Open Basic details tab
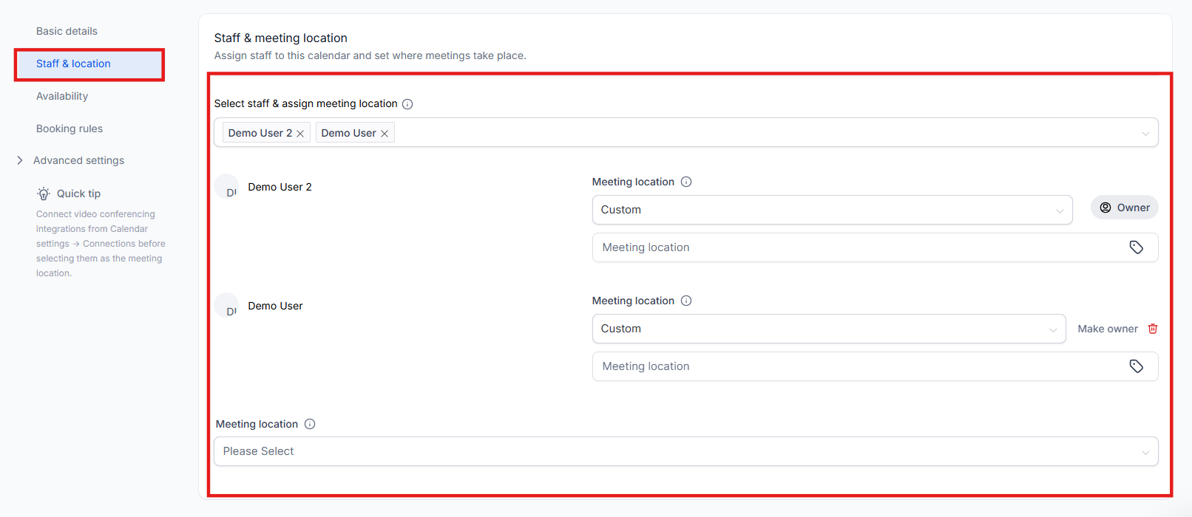 [67, 31]
